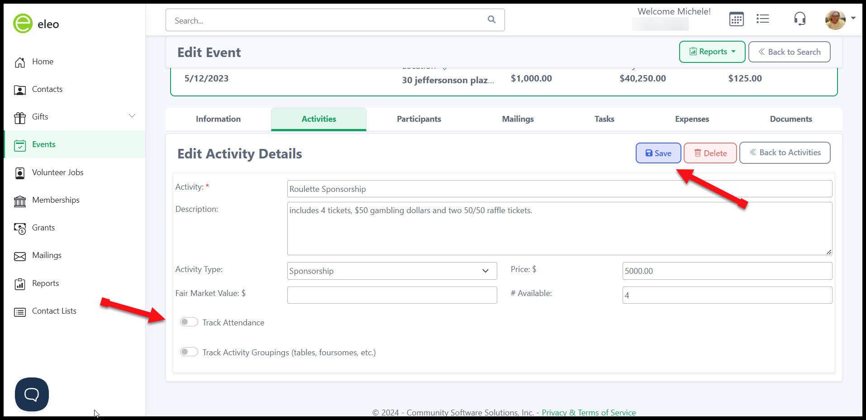Click the # Available input field

tap(727, 295)
